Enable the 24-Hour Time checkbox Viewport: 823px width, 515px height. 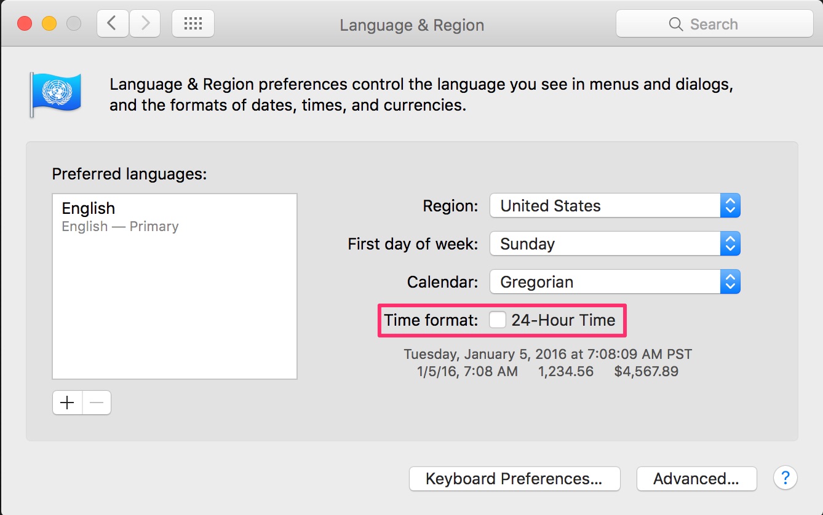tap(498, 320)
